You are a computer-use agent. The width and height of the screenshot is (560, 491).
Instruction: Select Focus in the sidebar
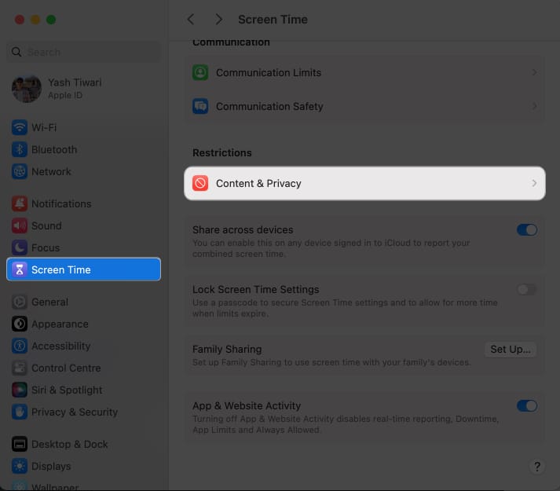pos(83,247)
